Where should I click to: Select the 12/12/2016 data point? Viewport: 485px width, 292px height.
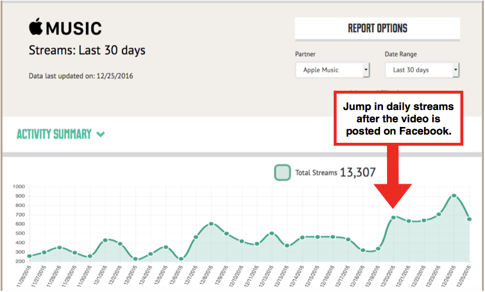pos(272,233)
